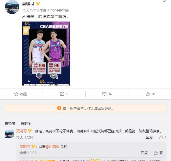Open the post options chevron menu
Viewport: 171px width, 161px height.
click(164, 1)
